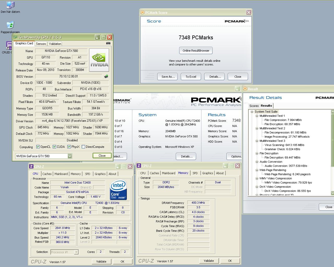Select Image Processing: 27.747 MPixels/s row
Image resolution: width=334 pixels, height=267 pixels.
pyautogui.click(x=287, y=137)
